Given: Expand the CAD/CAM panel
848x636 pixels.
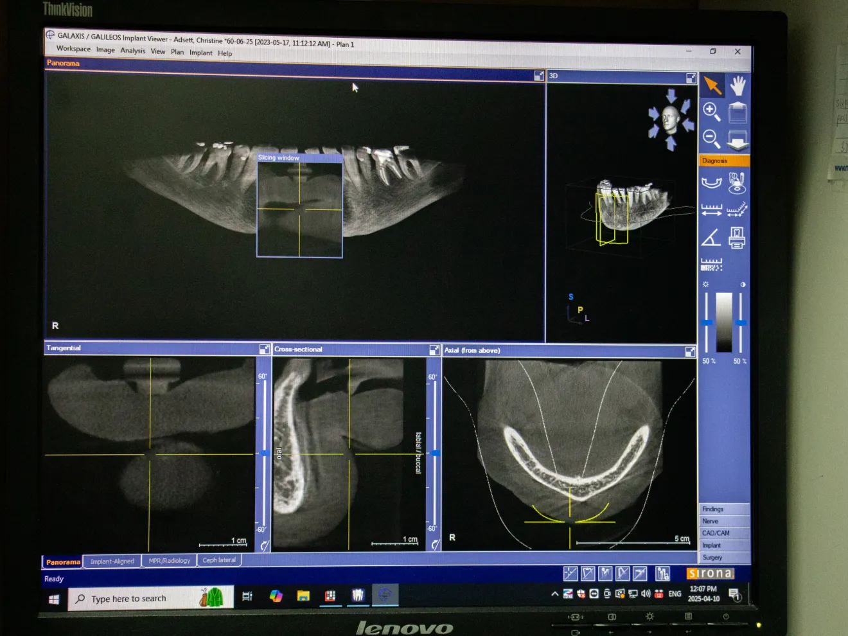Looking at the screenshot, I should click(x=724, y=533).
